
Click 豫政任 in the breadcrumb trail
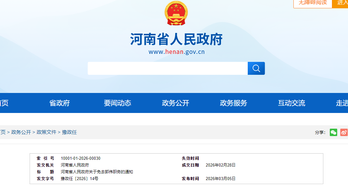69,132
